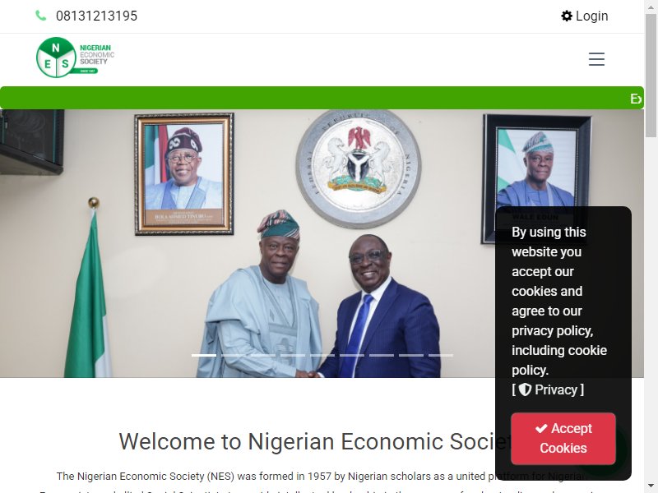Call the phone number 08131213195
The image size is (658, 493).
(x=96, y=16)
